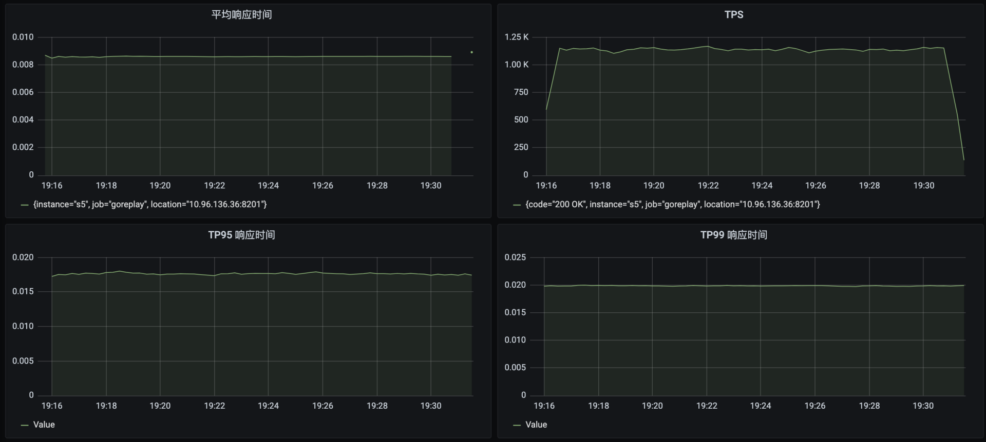
Task: Click the 19:20 x-axis label in 平均响应时间 panel
Action: [x=160, y=186]
